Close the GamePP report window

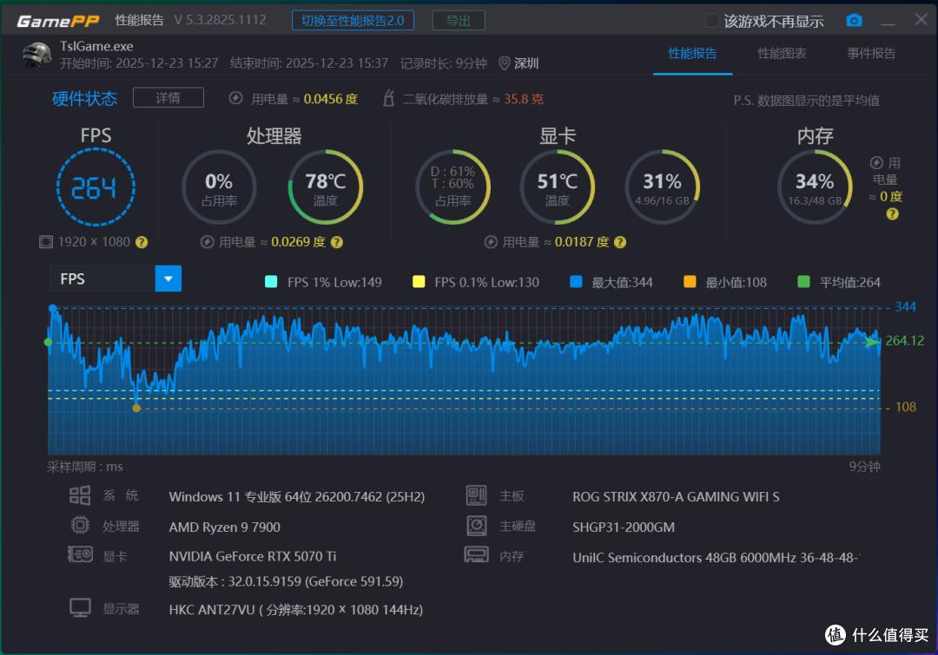click(921, 20)
